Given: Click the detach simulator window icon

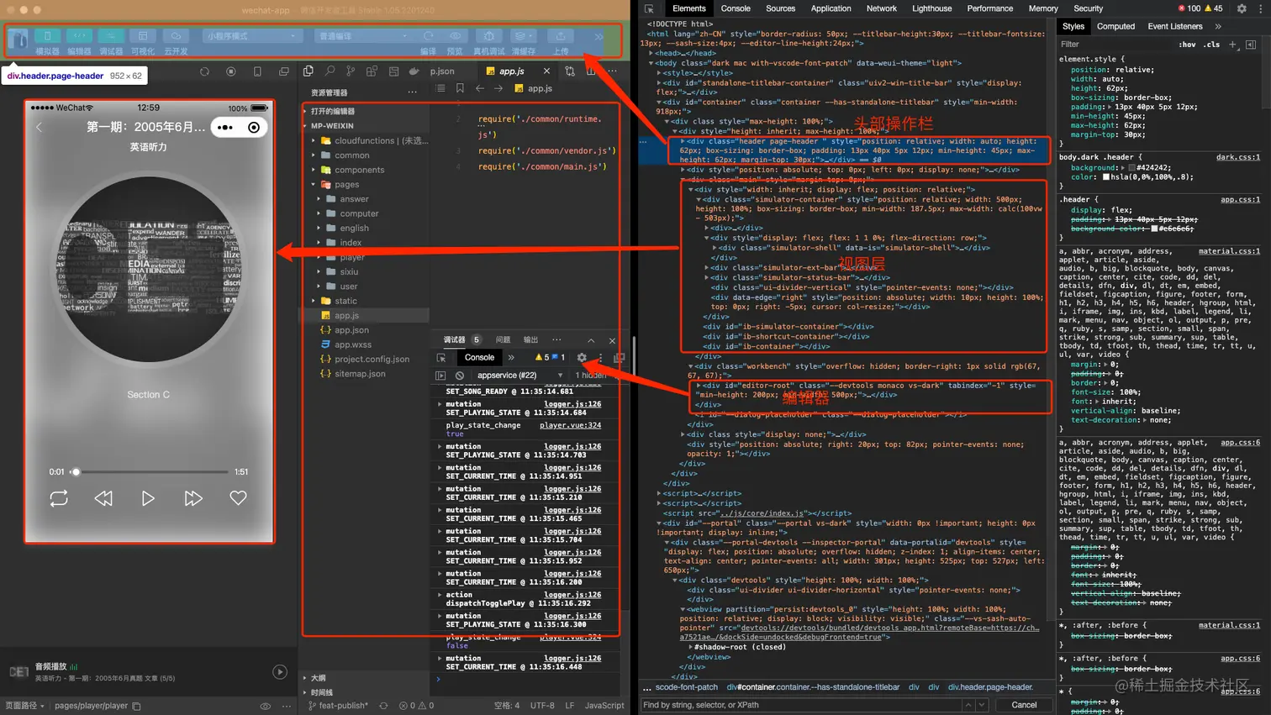Looking at the screenshot, I should coord(284,72).
